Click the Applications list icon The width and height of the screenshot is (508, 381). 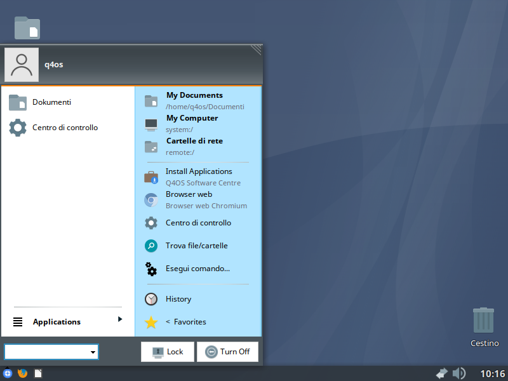[x=18, y=322]
